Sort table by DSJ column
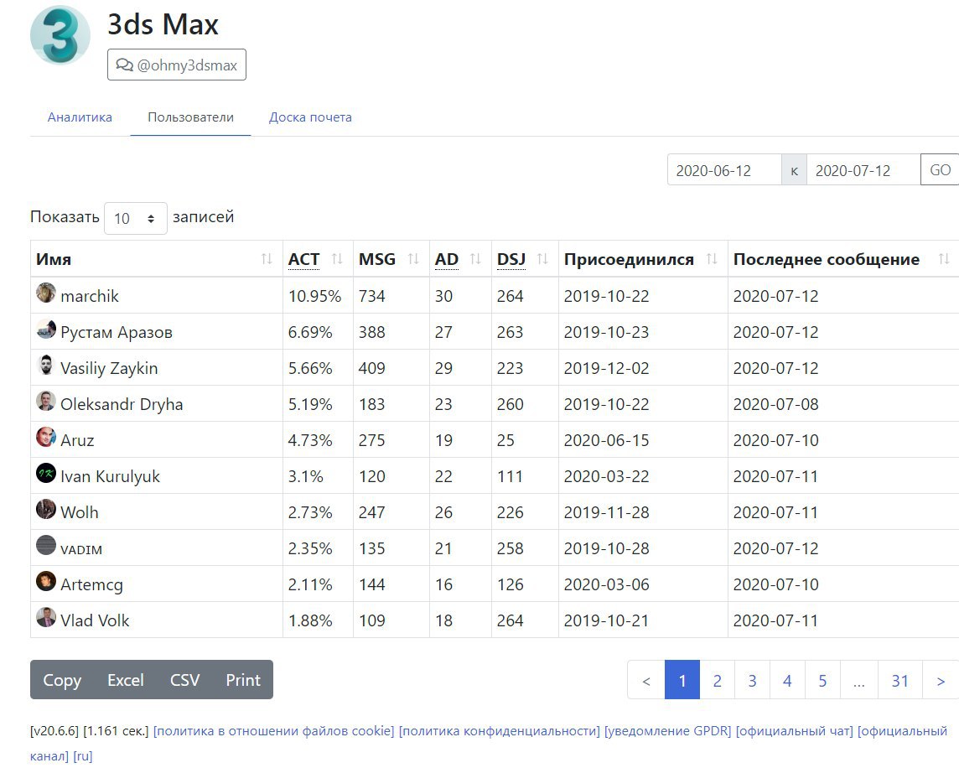The height and width of the screenshot is (768, 959). coord(525,259)
